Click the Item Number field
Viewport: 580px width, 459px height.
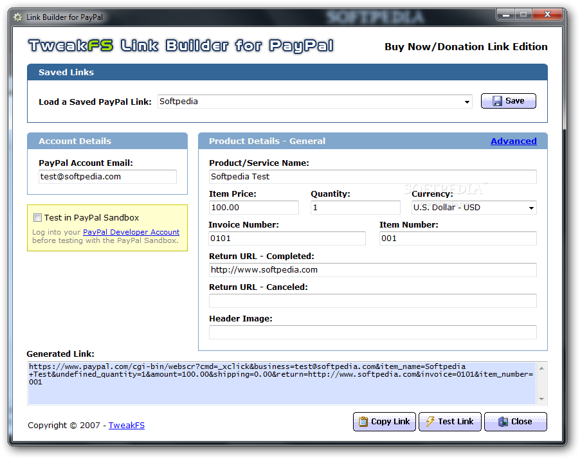458,239
